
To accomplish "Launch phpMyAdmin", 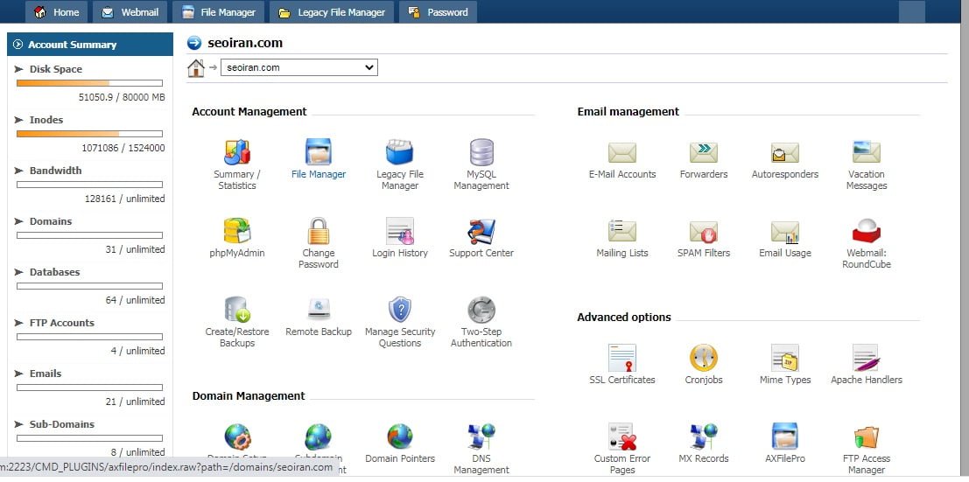I will [236, 230].
